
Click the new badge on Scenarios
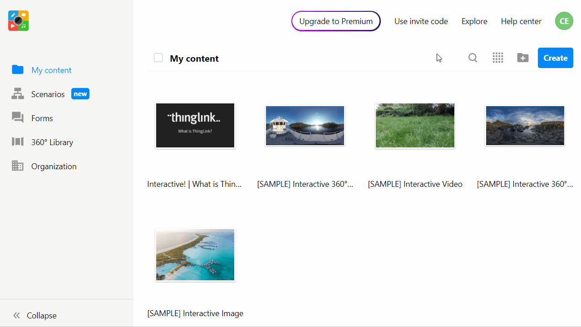[x=80, y=93]
